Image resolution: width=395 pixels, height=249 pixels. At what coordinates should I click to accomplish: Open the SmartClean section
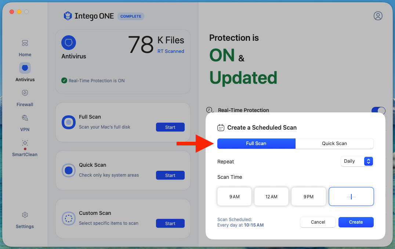25,148
